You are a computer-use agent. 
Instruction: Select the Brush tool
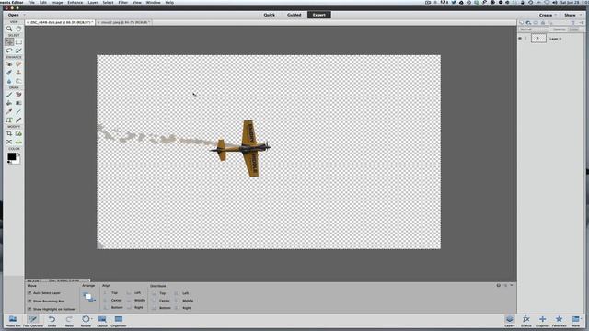[9, 95]
